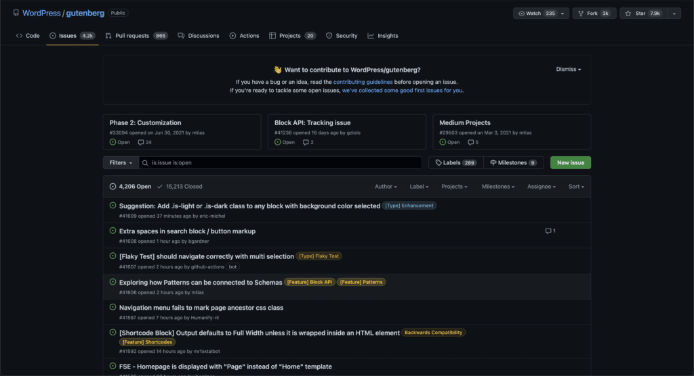694x376 pixels.
Task: Open pinned issue Phase 2: Customization
Action: pyautogui.click(x=145, y=123)
